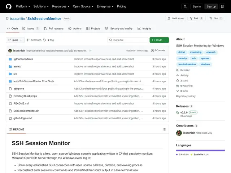Viewport: 231px width, 173px height.
Task: Click file icon next to .gitignore
Action: [10, 89]
